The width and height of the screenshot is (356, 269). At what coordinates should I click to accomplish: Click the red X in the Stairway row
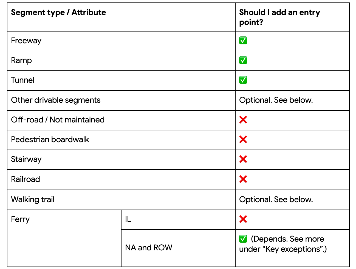click(243, 159)
